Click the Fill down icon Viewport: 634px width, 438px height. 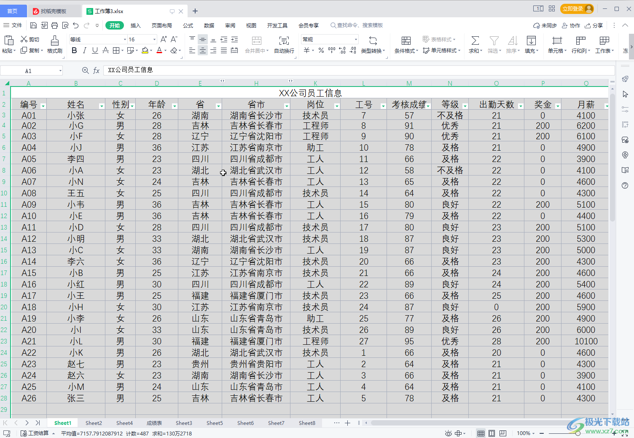tap(531, 41)
